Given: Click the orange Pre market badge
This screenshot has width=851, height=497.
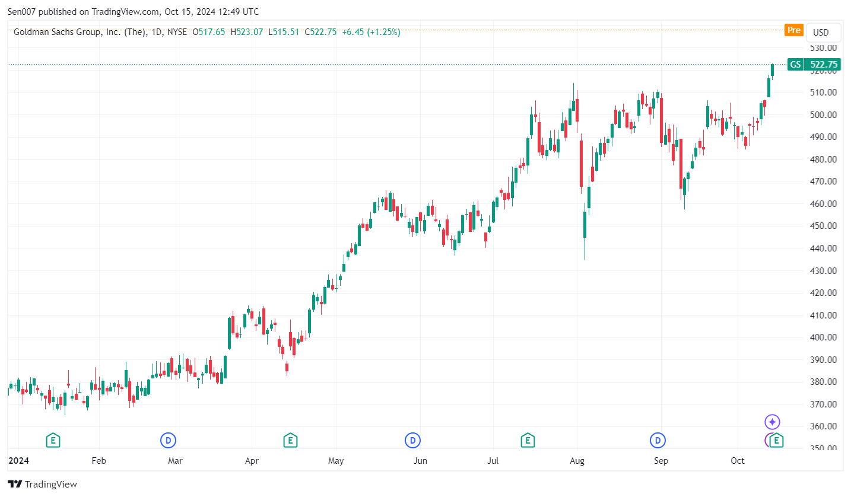Looking at the screenshot, I should [x=793, y=30].
